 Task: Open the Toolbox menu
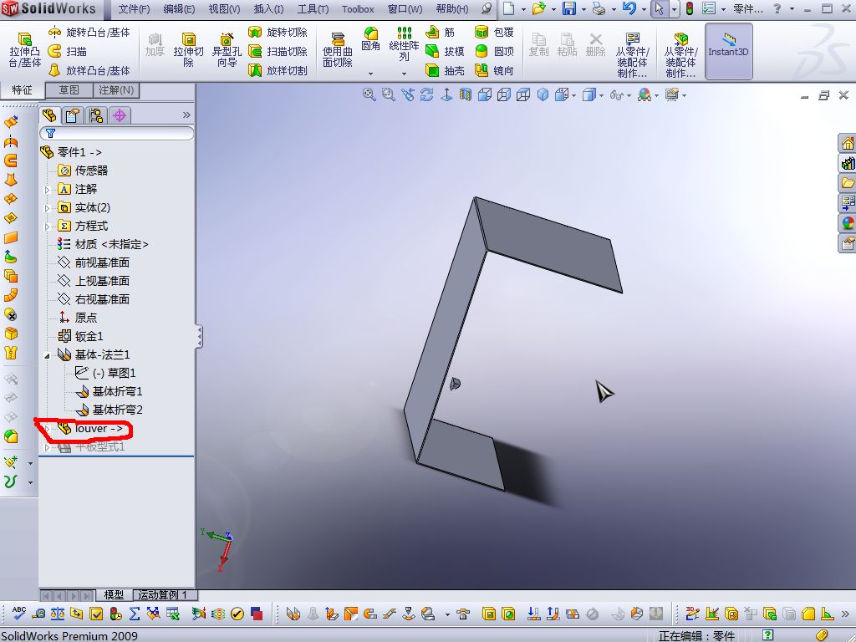coord(358,9)
